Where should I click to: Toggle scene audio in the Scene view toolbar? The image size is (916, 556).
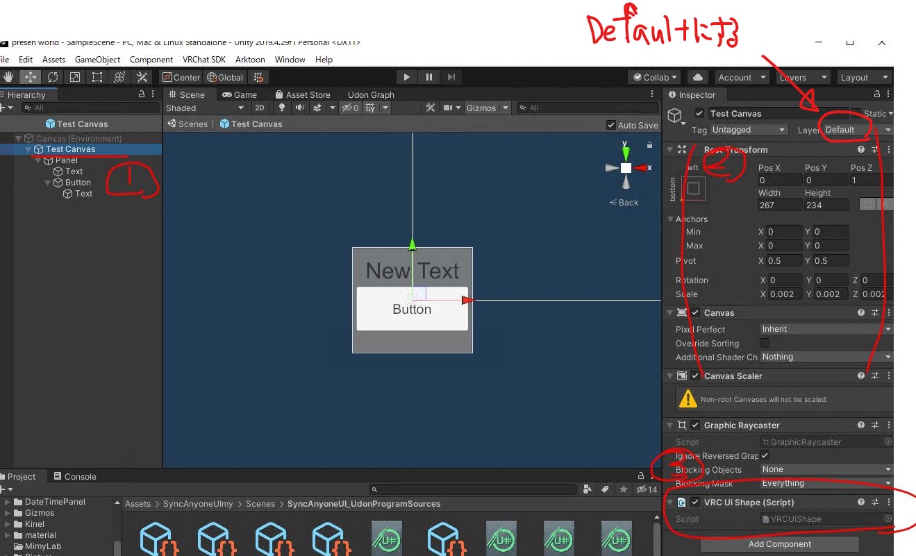(300, 107)
